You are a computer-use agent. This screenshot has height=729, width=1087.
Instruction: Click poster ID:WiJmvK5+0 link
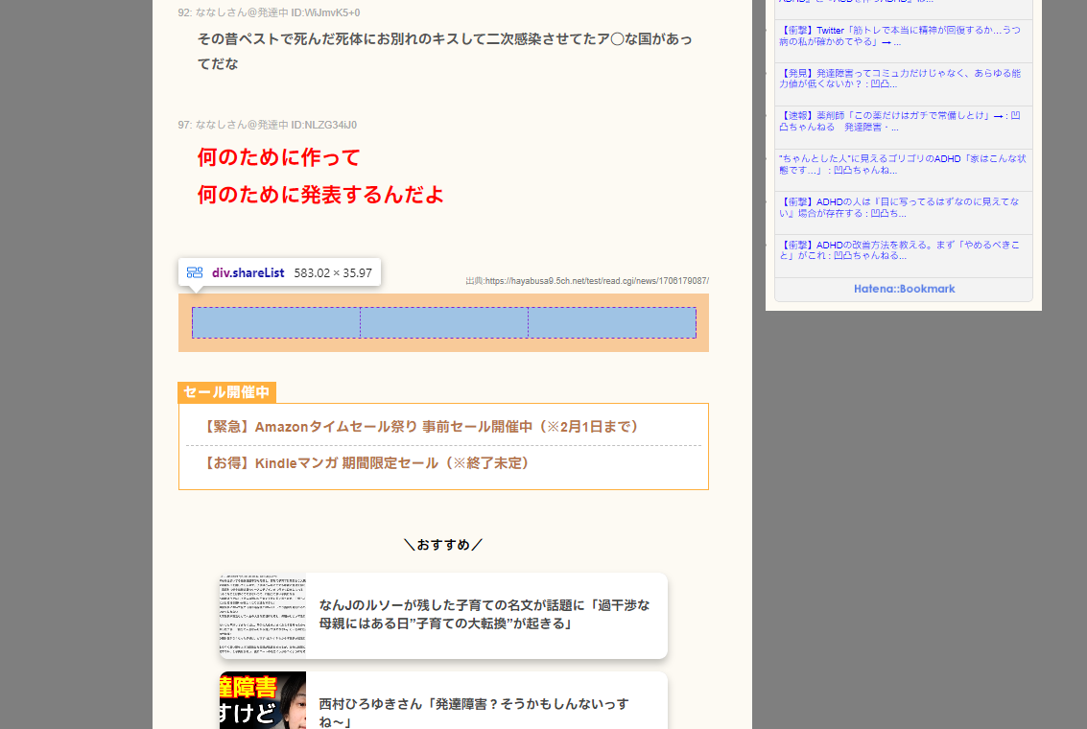(327, 12)
